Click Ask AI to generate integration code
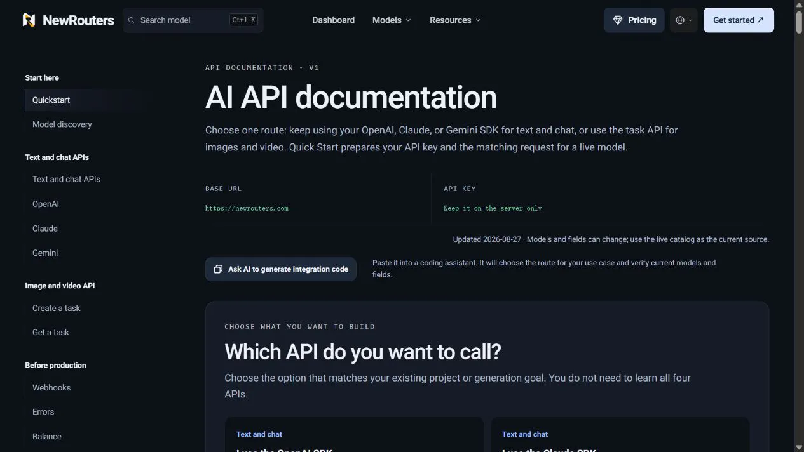804x452 pixels. [x=281, y=269]
